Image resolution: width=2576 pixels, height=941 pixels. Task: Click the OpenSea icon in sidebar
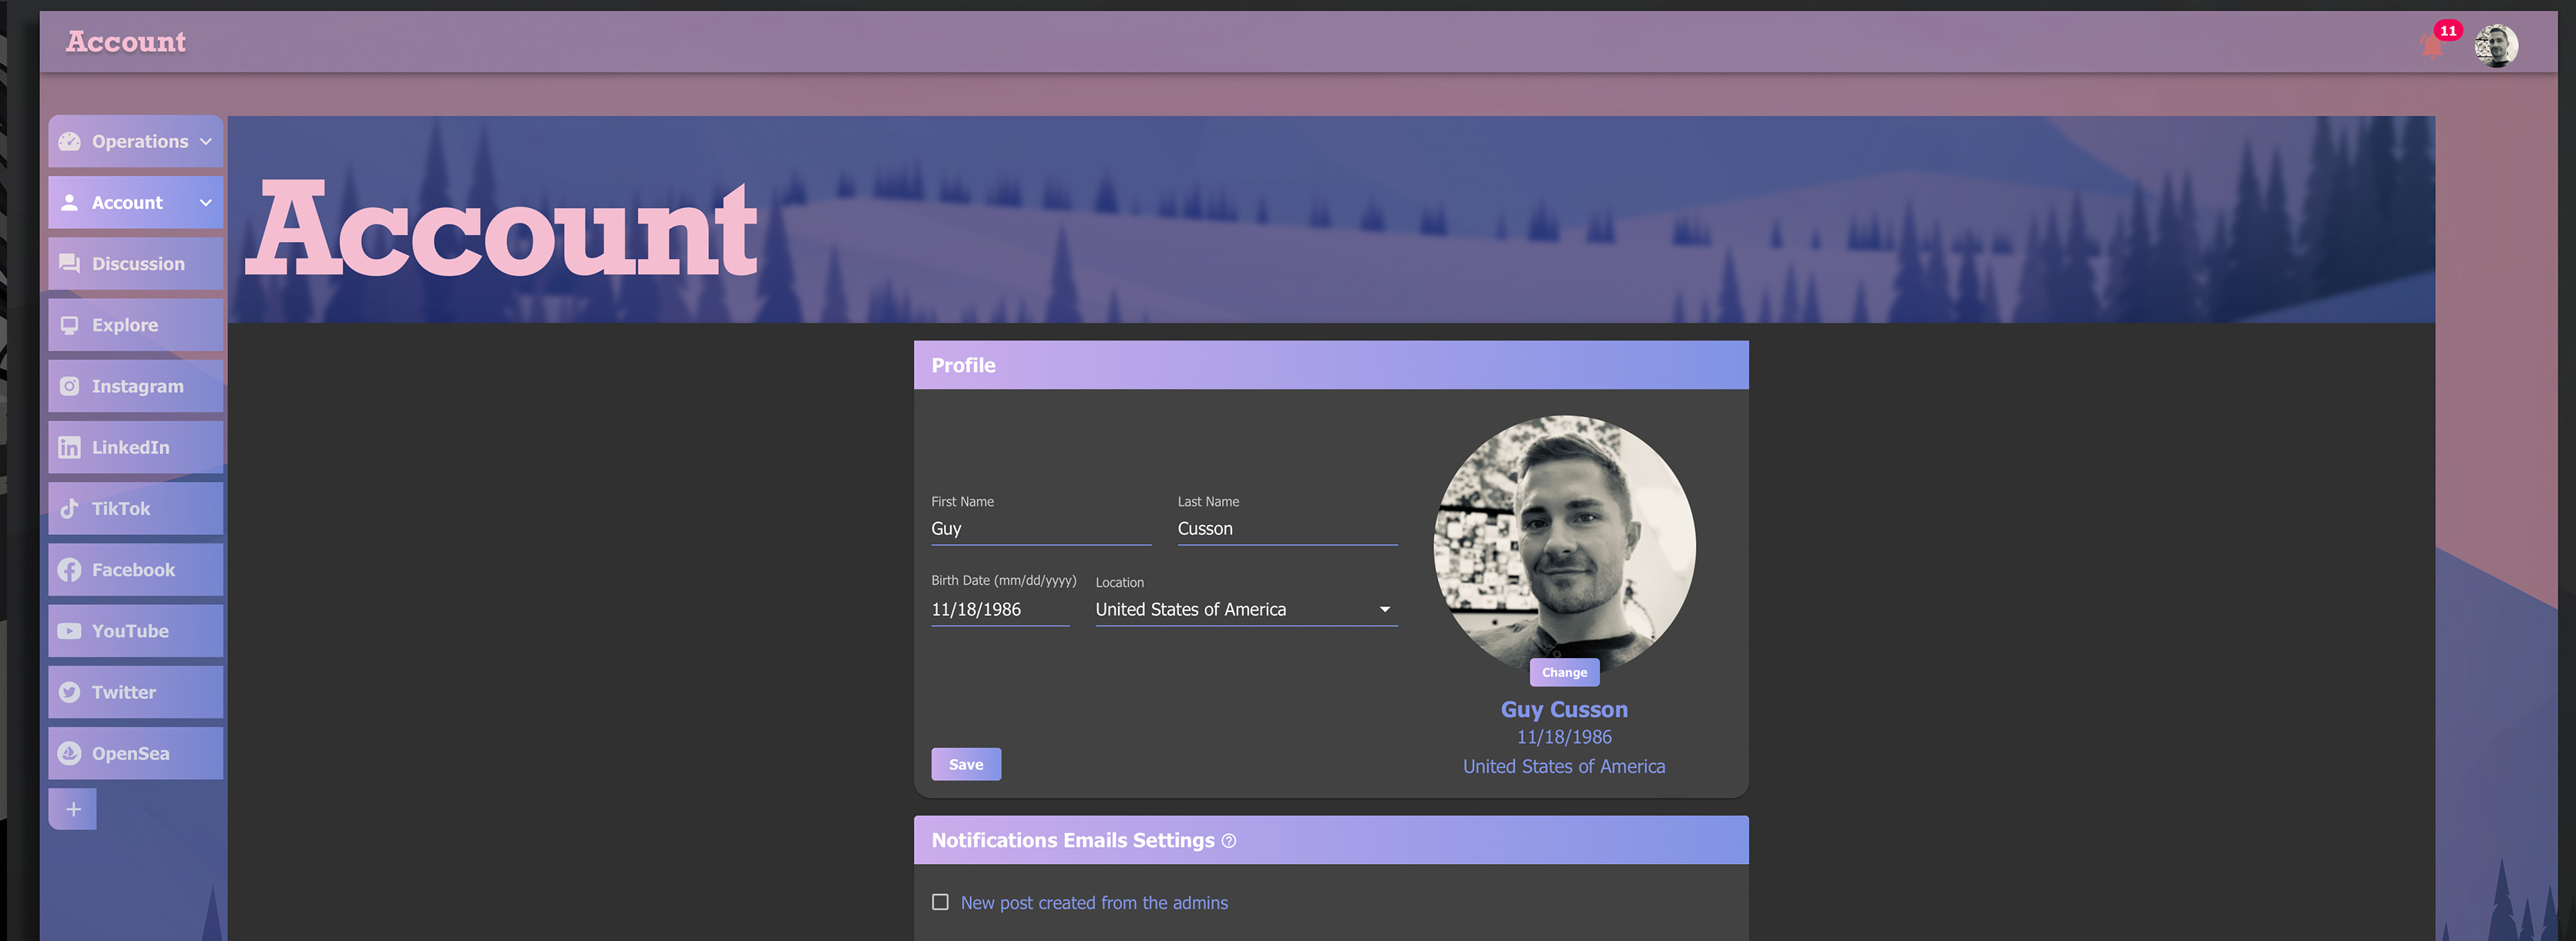(x=69, y=753)
